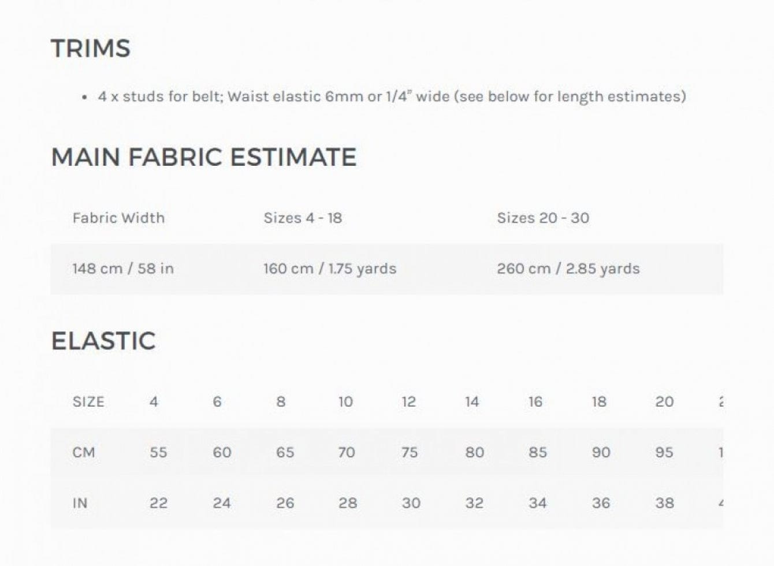Image resolution: width=774 pixels, height=566 pixels.
Task: Select the 80 value in the CM row
Action: coord(475,452)
